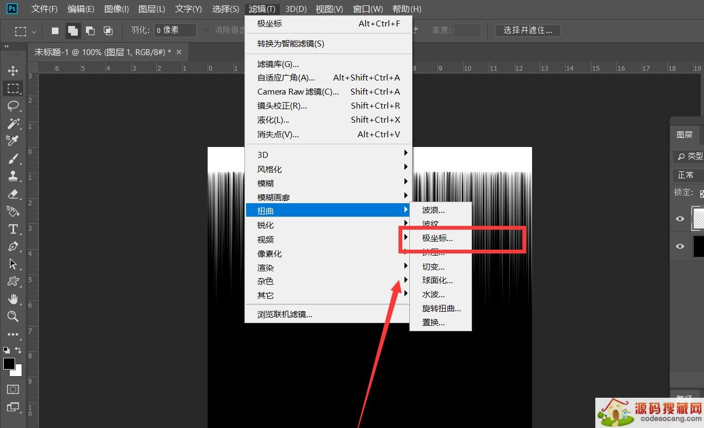
Task: Select the Paint Bucket tool
Action: pos(13,211)
